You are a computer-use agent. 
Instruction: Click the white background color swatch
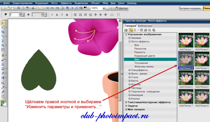[x=5, y=104]
